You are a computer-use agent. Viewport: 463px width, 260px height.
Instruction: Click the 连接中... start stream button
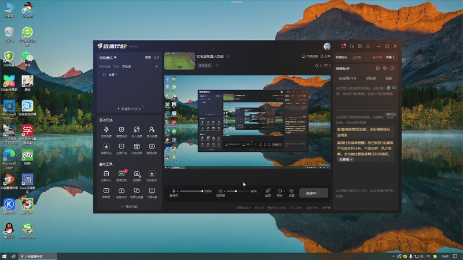(313, 193)
